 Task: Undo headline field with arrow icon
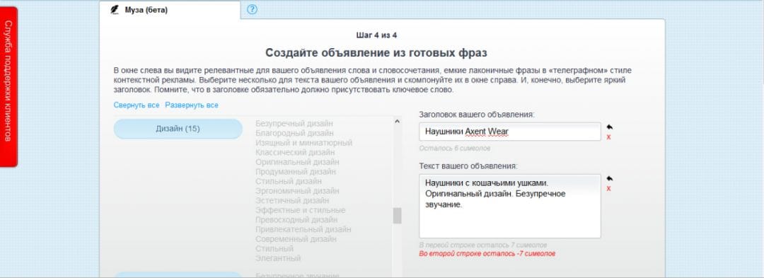pos(610,127)
